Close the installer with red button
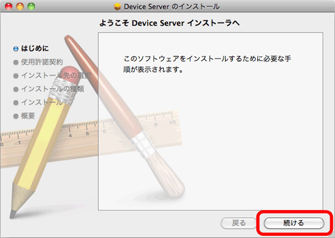This screenshot has height=238, width=335. click(x=9, y=6)
